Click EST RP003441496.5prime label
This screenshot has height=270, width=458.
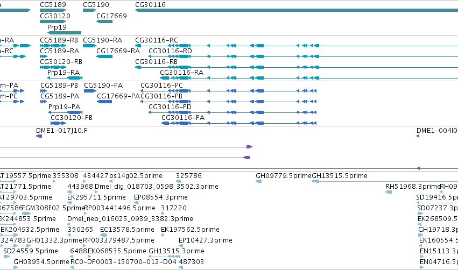point(120,208)
